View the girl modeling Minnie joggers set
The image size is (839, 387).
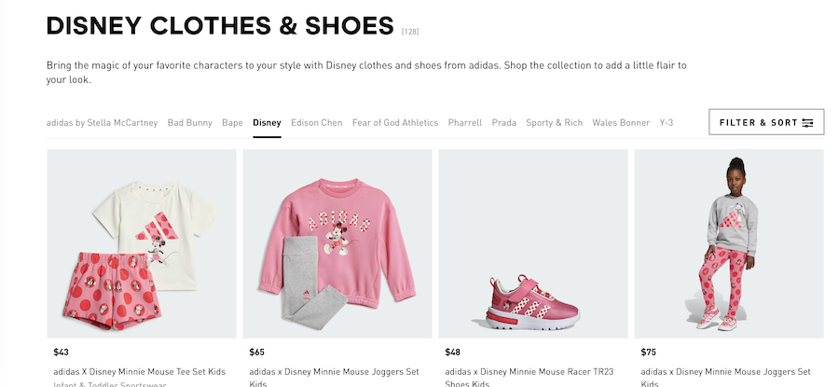click(728, 242)
